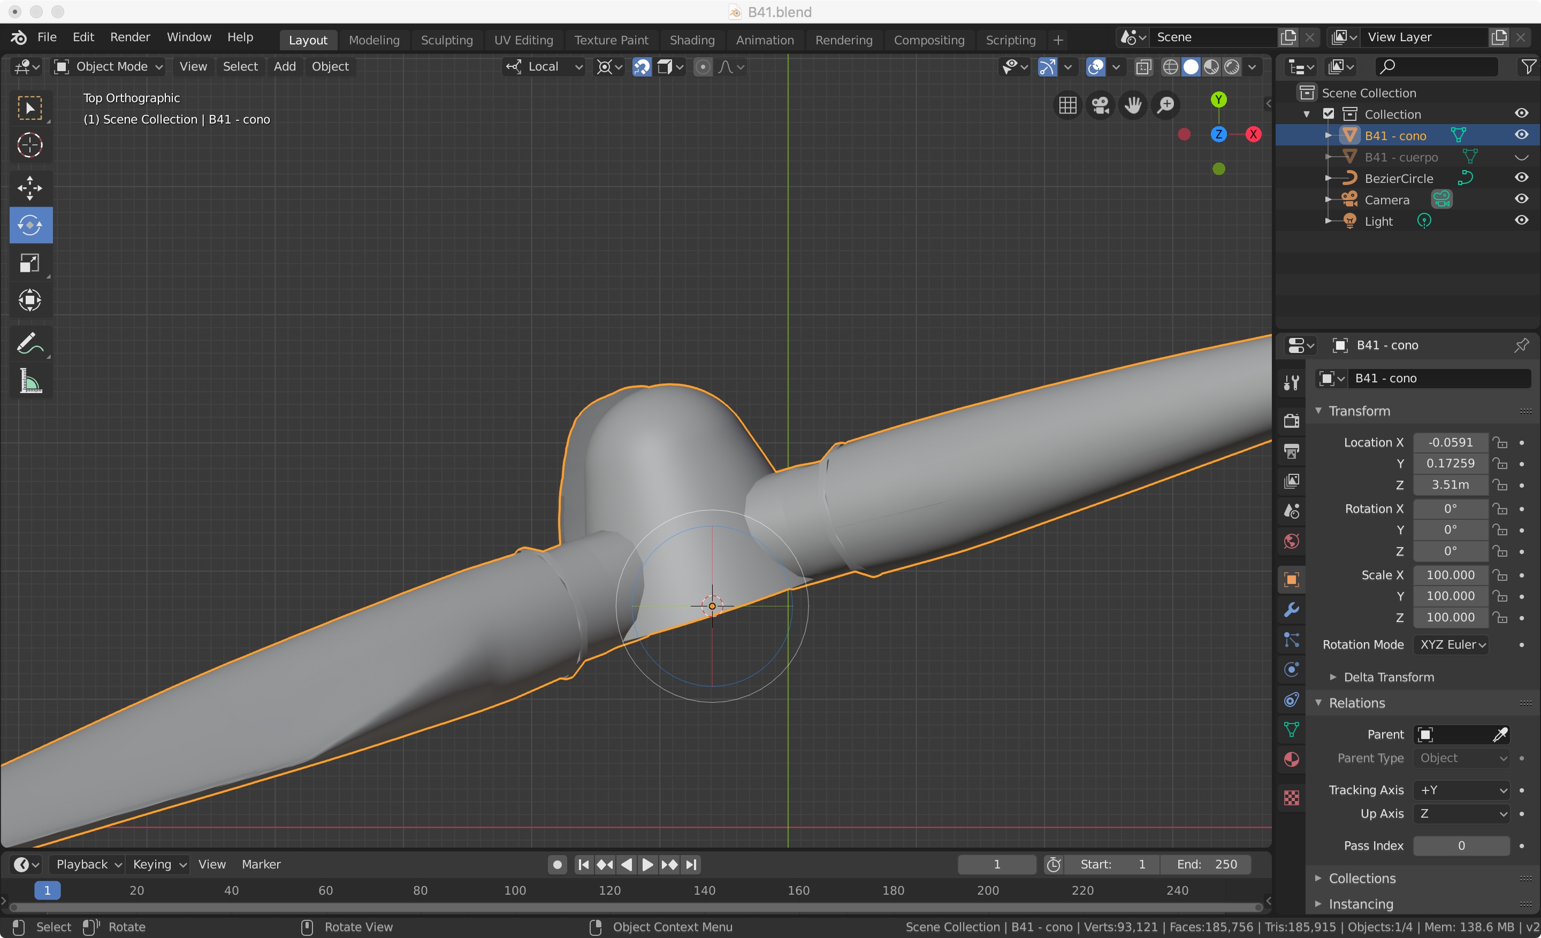
Task: Open the Tracking Axis +Y dropdown
Action: tap(1462, 790)
